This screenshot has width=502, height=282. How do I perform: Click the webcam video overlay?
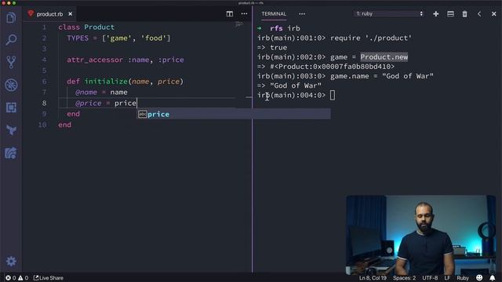(420, 235)
